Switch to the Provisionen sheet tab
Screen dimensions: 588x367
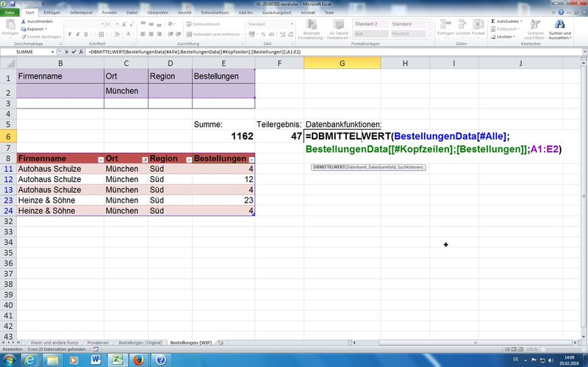tap(98, 343)
